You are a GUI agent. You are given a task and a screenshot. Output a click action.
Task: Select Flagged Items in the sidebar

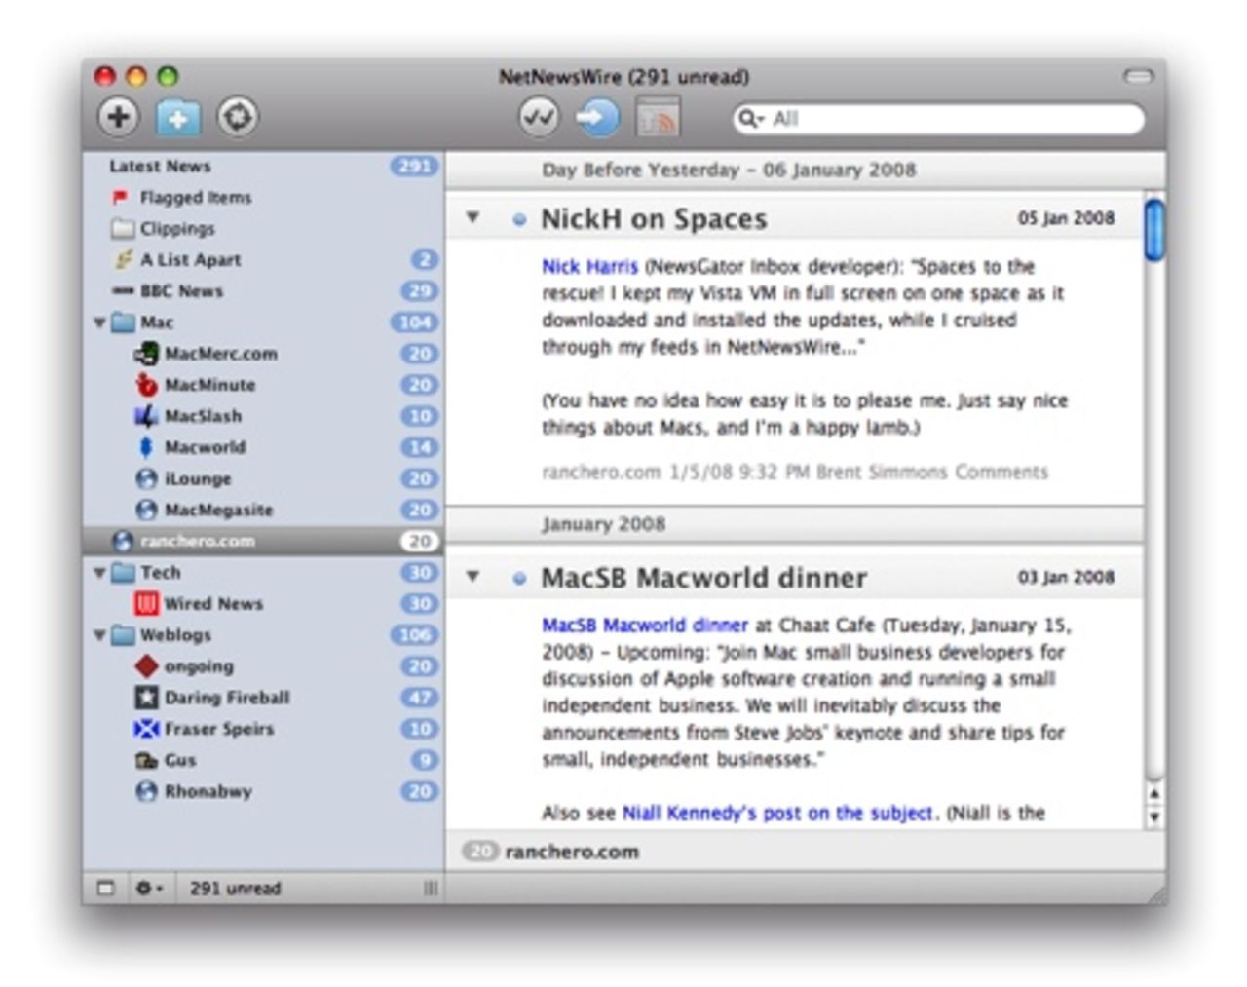pyautogui.click(x=195, y=198)
